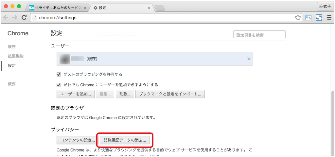Image resolution: width=335 pixels, height=157 pixels.
Task: Remove the current user with the X icon
Action: point(249,59)
